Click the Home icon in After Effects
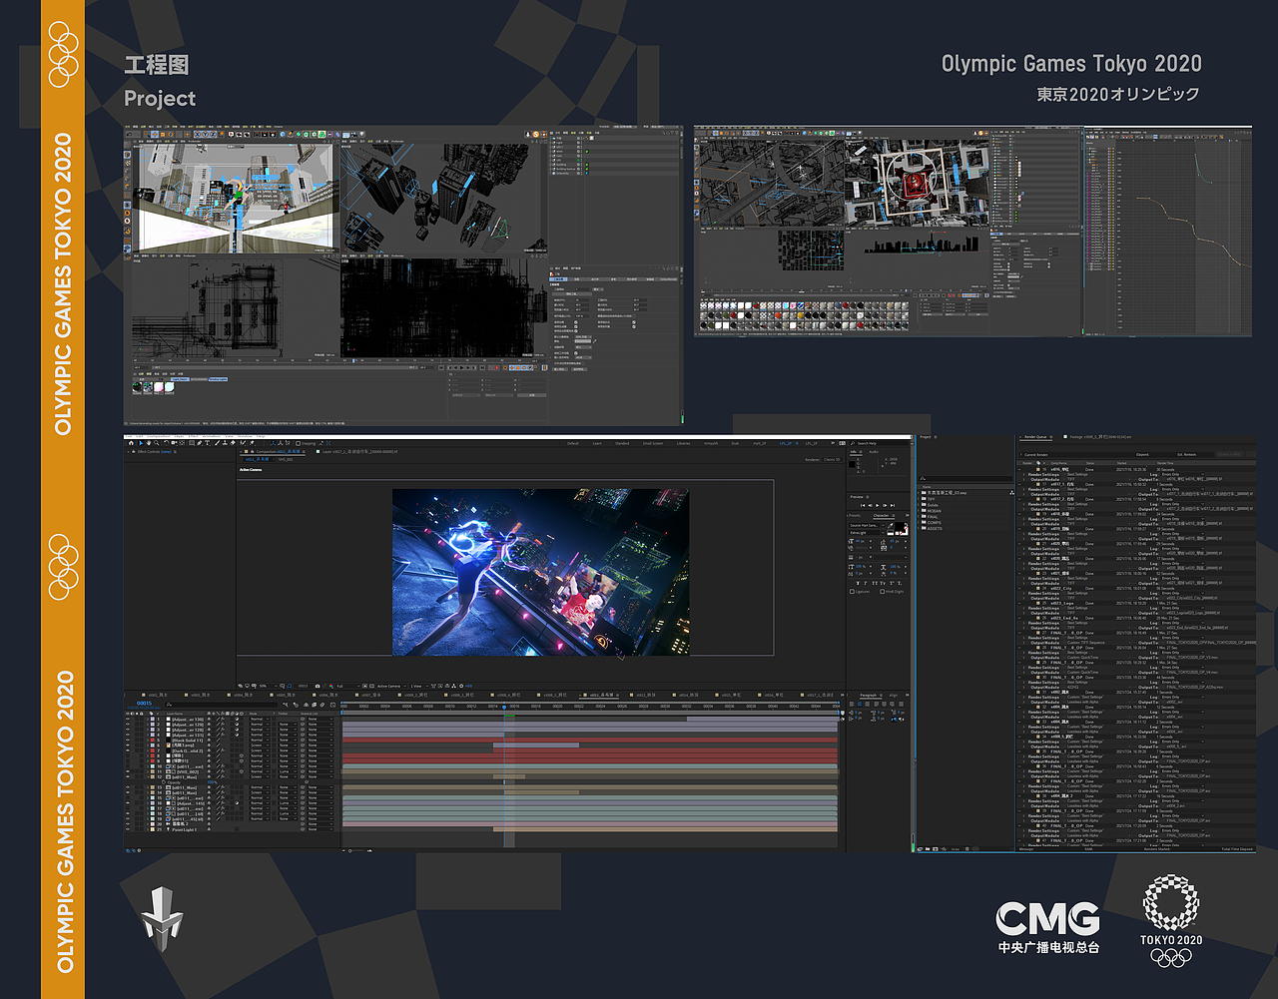Viewport: 1278px width, 999px height. [133, 444]
